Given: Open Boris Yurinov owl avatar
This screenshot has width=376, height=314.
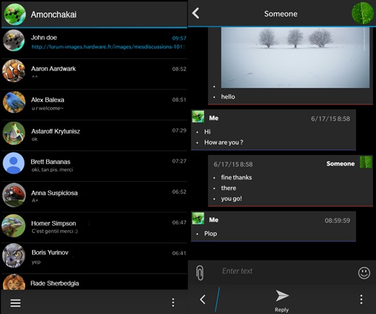Looking at the screenshot, I should (x=14, y=255).
